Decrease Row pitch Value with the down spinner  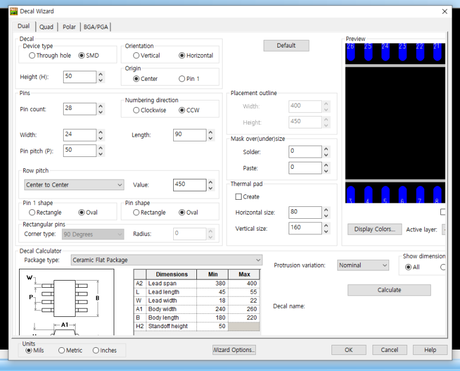click(211, 188)
